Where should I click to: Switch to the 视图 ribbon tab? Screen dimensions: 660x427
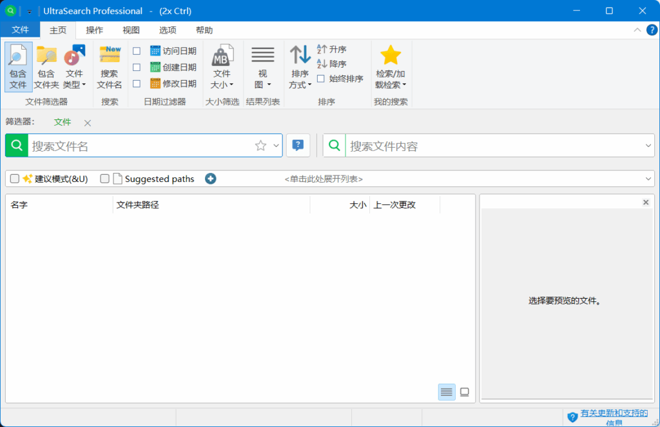(130, 30)
